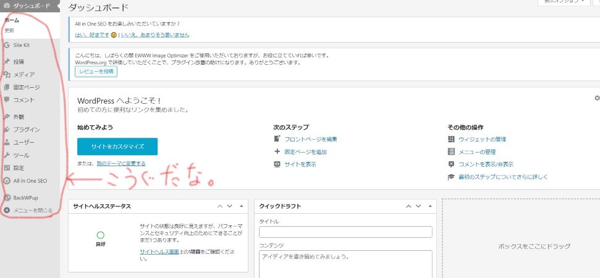Click the wrench icon next to ツール

tap(7, 155)
